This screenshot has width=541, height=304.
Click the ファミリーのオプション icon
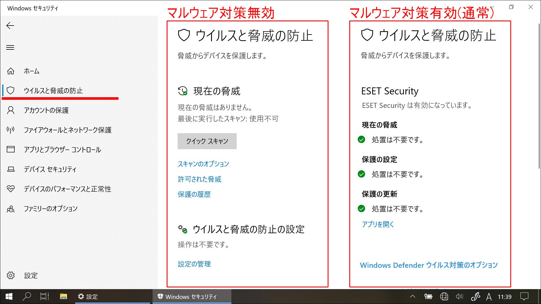10,209
